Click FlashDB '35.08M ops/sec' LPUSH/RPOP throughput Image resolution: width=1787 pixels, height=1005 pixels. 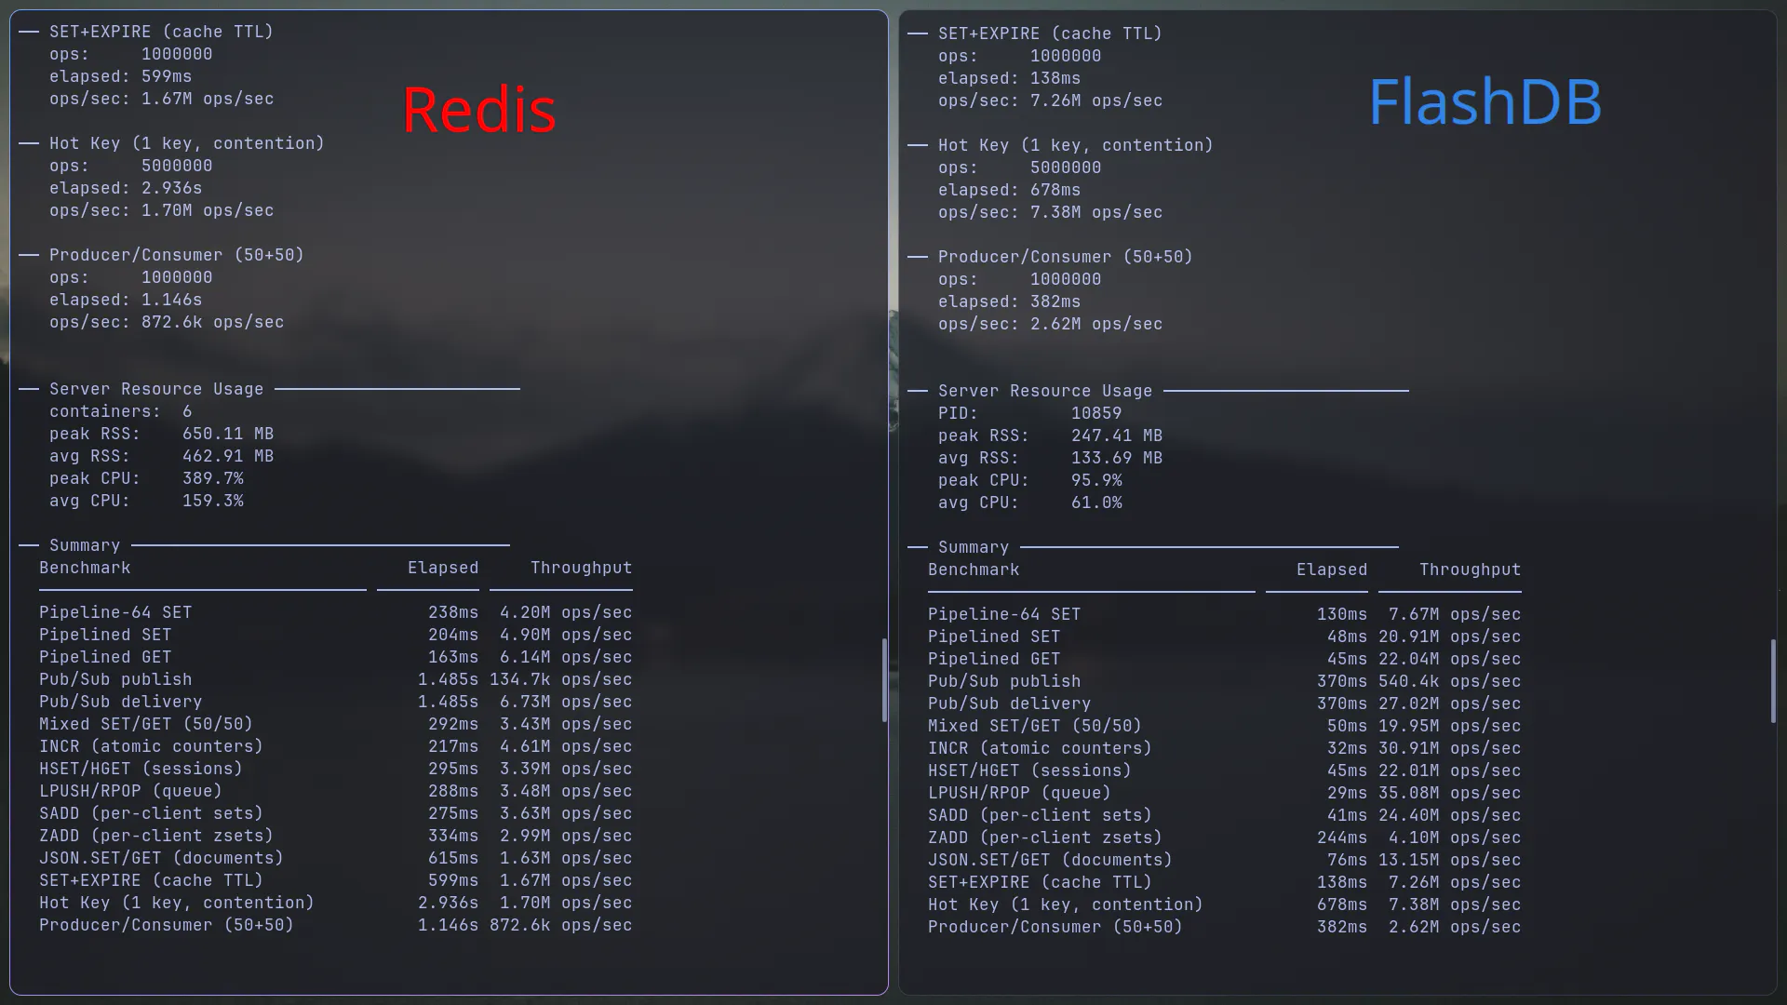[x=1450, y=793]
